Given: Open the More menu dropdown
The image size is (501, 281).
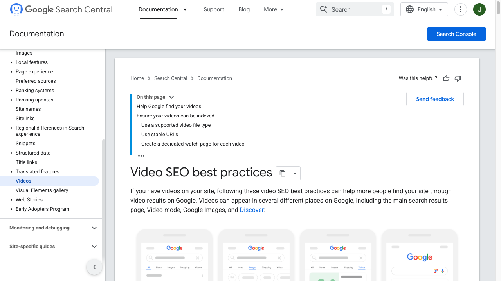Looking at the screenshot, I should pyautogui.click(x=274, y=9).
